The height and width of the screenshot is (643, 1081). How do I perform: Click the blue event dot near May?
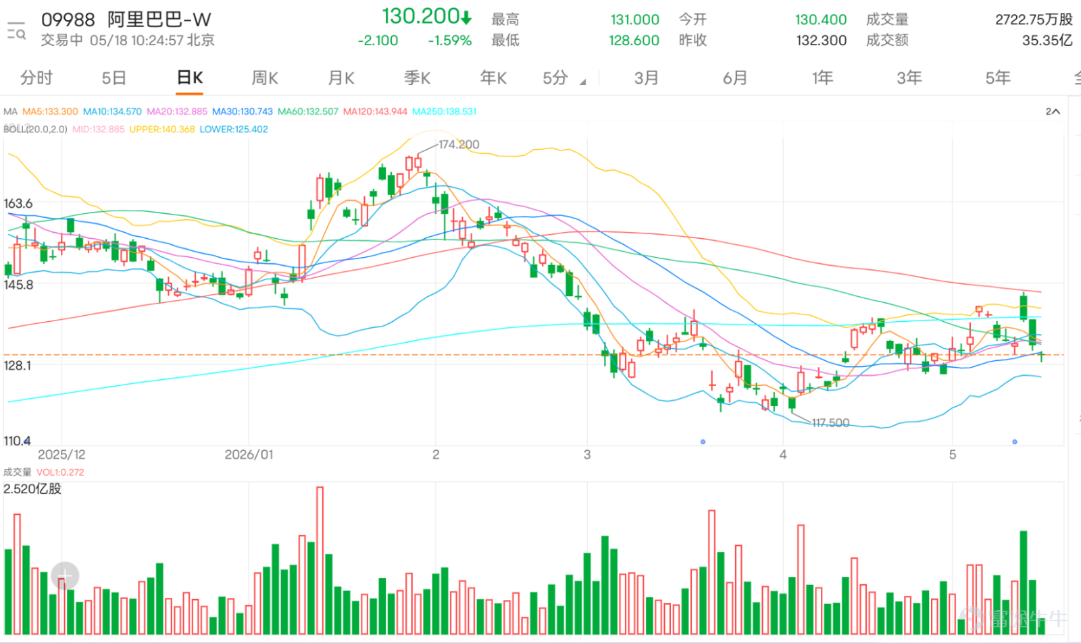[x=1015, y=441]
